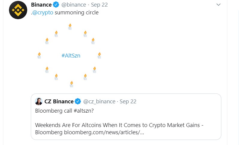Screen dimensions: 239x145
Task: Click the @binance handle
Action: click(x=74, y=5)
